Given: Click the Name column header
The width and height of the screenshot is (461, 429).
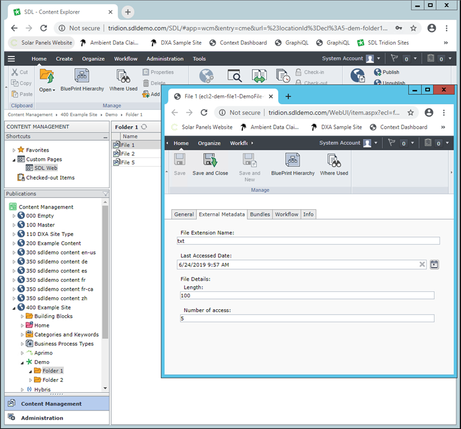Looking at the screenshot, I should [x=130, y=136].
